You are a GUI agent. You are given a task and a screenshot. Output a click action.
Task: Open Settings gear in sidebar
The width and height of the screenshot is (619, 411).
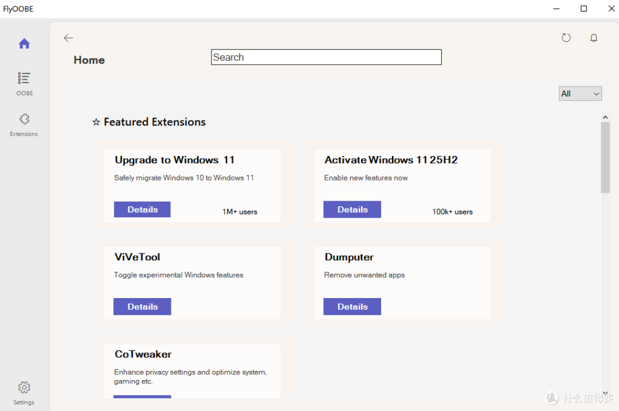[24, 387]
